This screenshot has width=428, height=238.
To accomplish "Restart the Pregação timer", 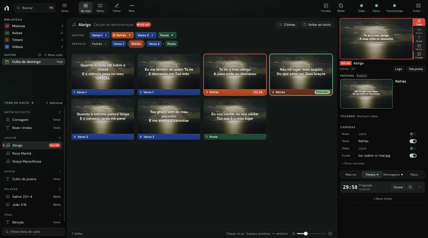I will point(410,187).
